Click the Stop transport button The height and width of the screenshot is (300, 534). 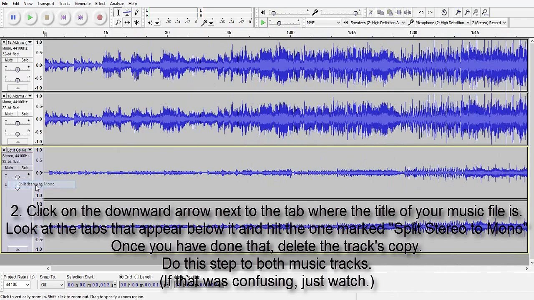(47, 17)
